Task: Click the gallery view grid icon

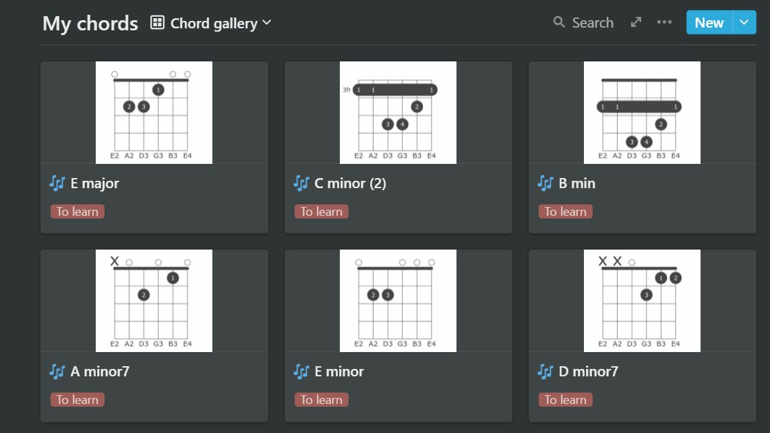Action: pyautogui.click(x=157, y=23)
